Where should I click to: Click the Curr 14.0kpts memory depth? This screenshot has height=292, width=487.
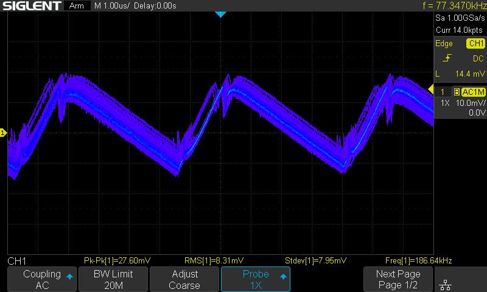459,30
